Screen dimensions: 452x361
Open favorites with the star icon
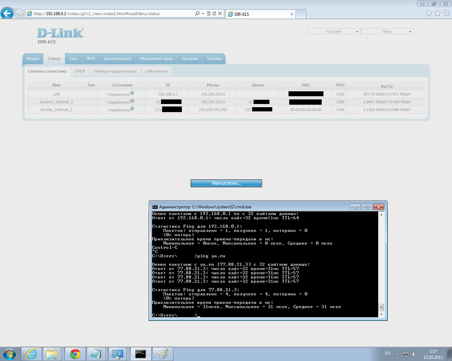coord(438,13)
